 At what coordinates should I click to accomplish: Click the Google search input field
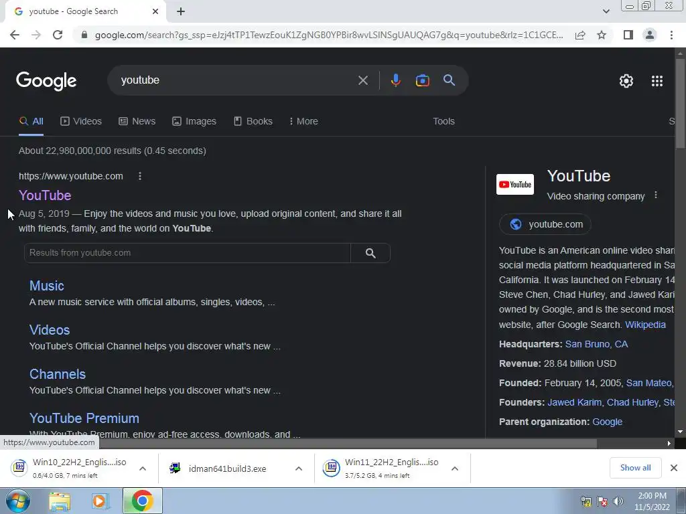tap(236, 80)
